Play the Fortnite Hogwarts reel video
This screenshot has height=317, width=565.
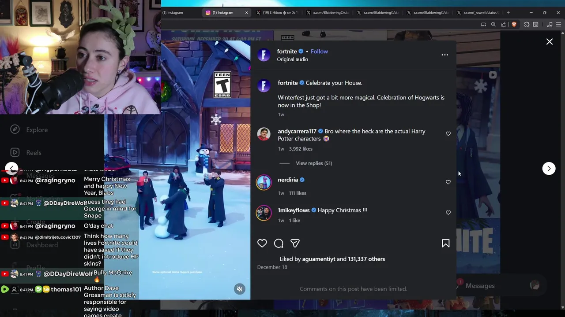pyautogui.click(x=206, y=170)
